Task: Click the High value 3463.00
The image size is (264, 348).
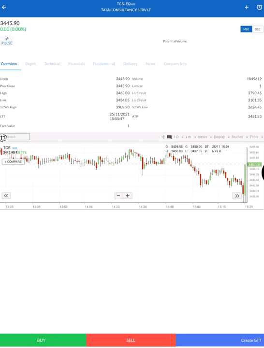Action: click(x=122, y=93)
